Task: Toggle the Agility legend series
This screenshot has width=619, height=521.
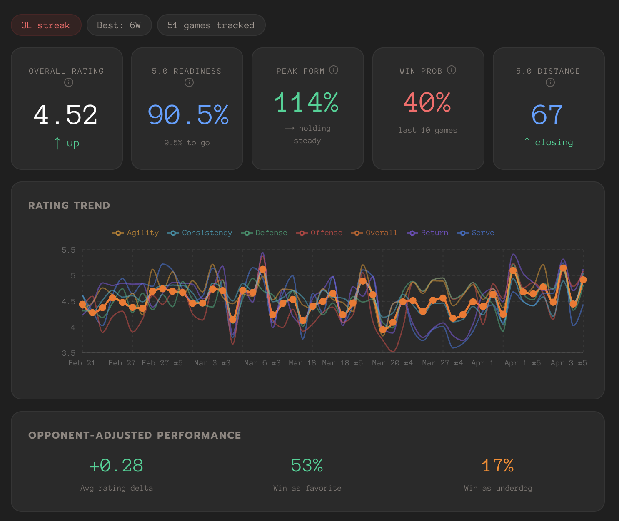Action: point(136,233)
